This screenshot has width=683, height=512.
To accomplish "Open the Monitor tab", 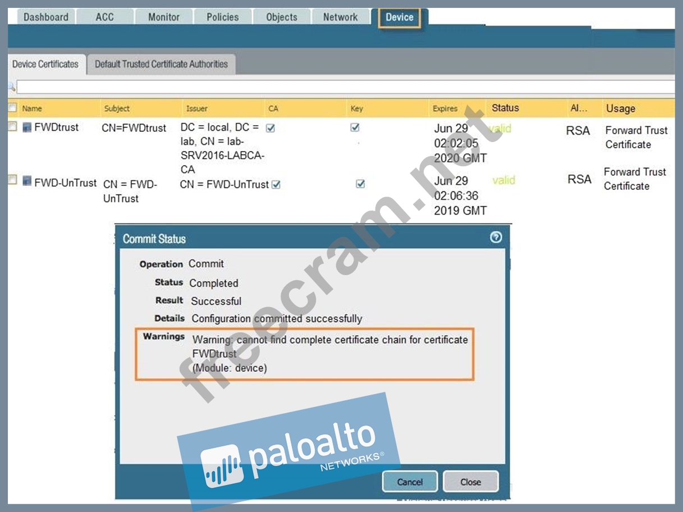I will pos(164,17).
